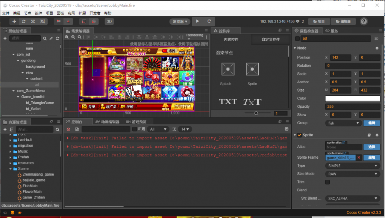Select the scale transform tool
This screenshot has width=385, height=218.
click(x=33, y=21)
